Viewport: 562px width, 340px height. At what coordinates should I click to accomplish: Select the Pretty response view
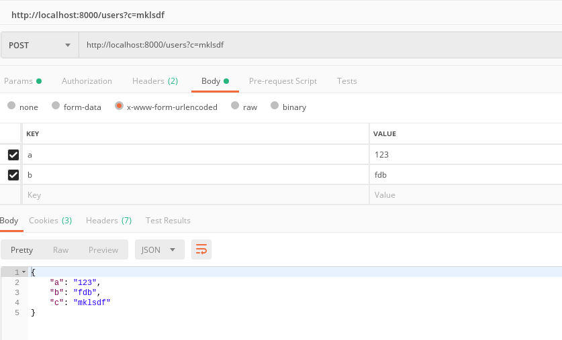22,250
